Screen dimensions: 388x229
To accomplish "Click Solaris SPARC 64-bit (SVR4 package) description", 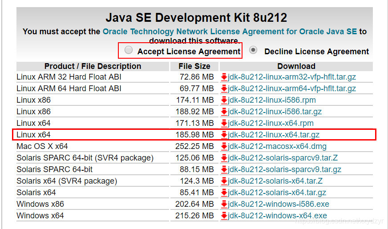I will [85, 158].
